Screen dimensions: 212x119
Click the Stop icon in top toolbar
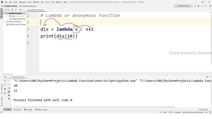(206, 6)
